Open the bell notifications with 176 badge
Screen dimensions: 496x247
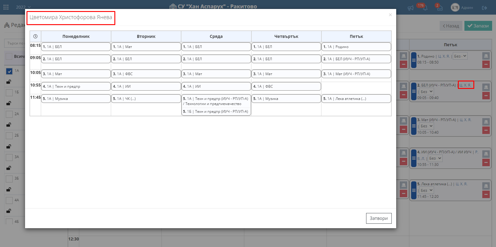425,8
